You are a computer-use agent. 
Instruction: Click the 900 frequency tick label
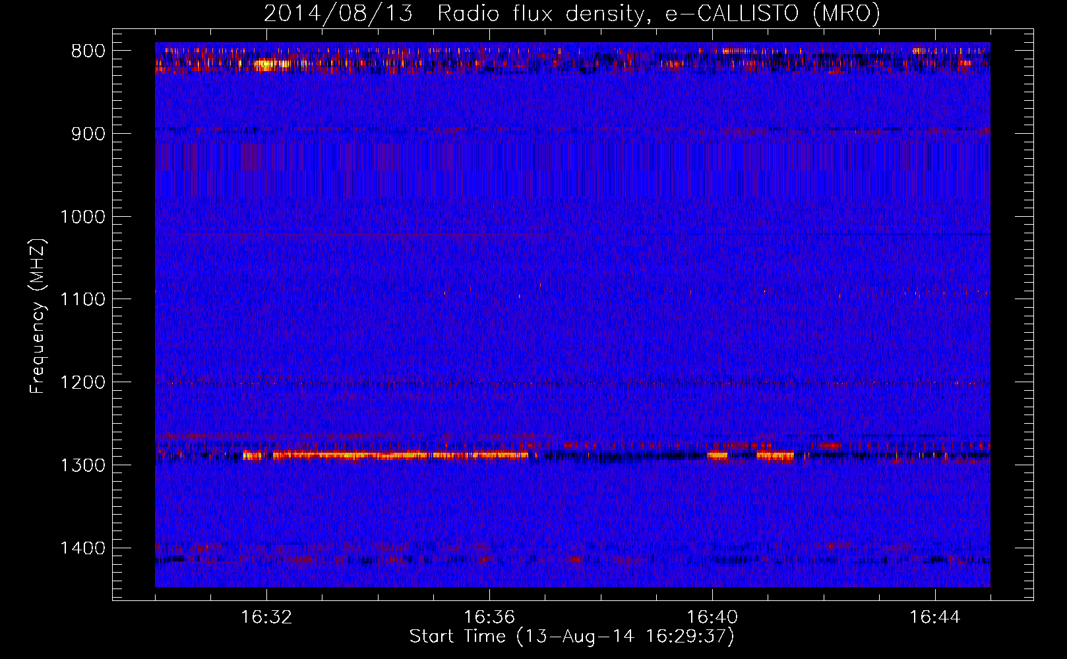tap(88, 134)
